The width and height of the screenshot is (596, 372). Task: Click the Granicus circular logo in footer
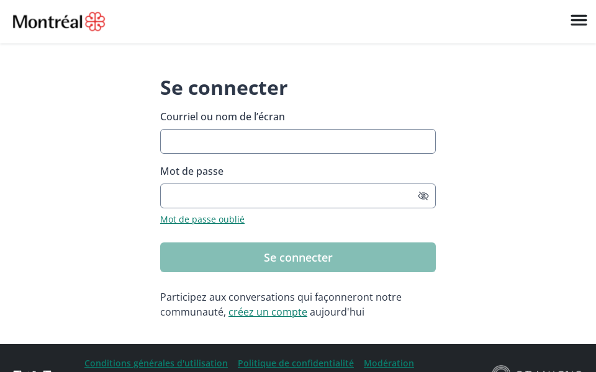tap(500, 370)
